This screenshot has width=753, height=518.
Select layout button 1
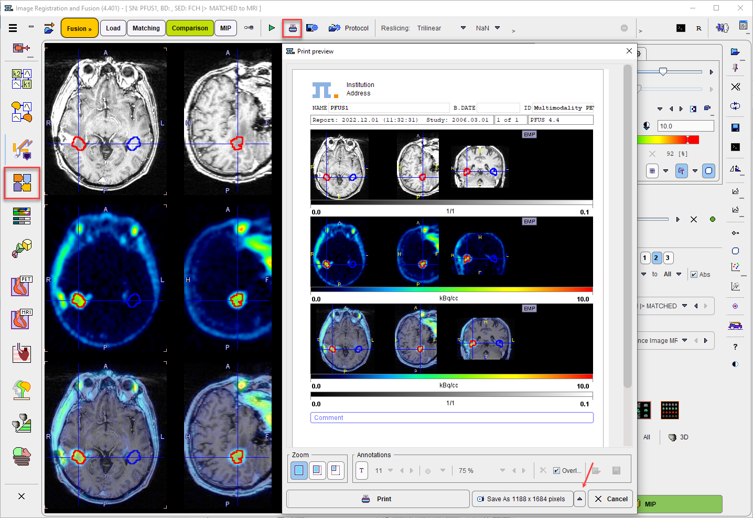tap(644, 258)
